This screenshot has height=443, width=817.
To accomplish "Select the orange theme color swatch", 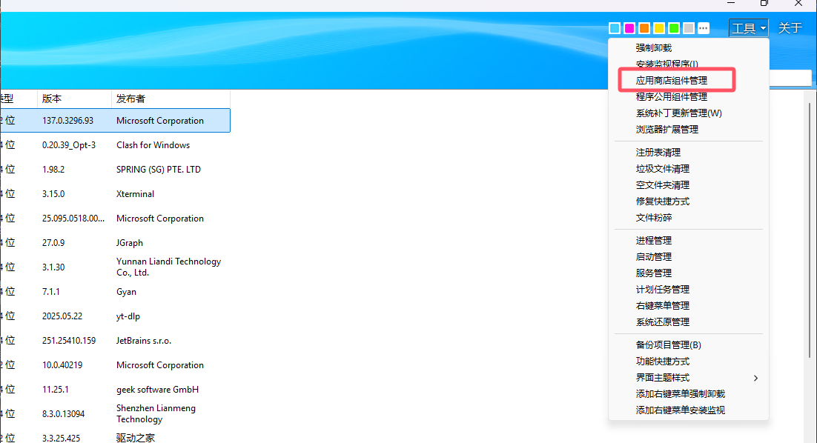I will tap(644, 28).
